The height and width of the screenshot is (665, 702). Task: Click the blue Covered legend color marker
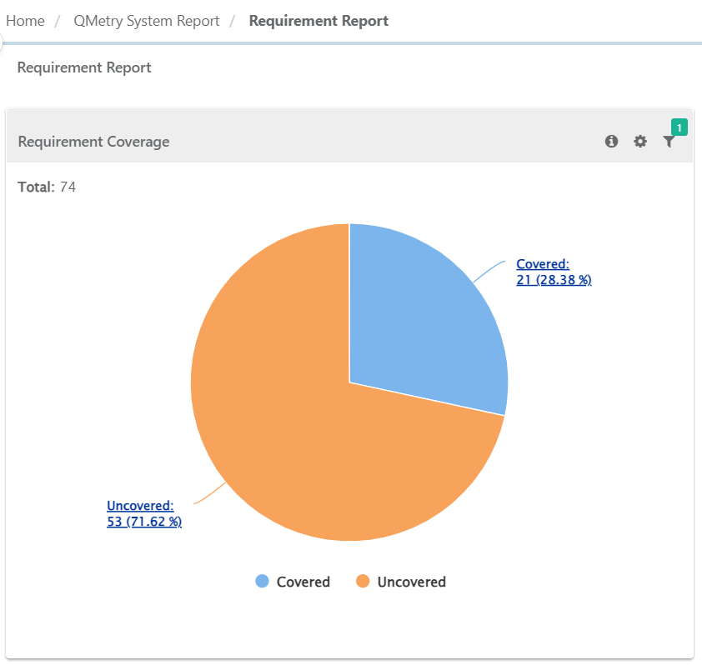262,581
